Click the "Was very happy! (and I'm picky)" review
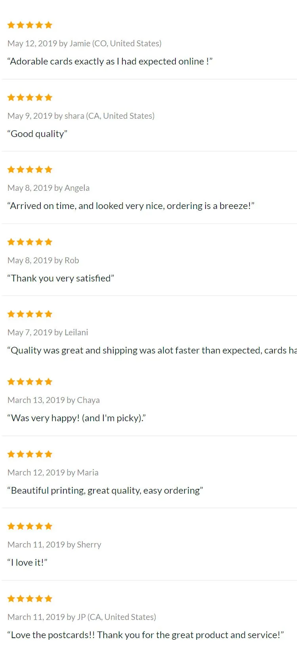Screen dimensions: 297x652 click(77, 418)
